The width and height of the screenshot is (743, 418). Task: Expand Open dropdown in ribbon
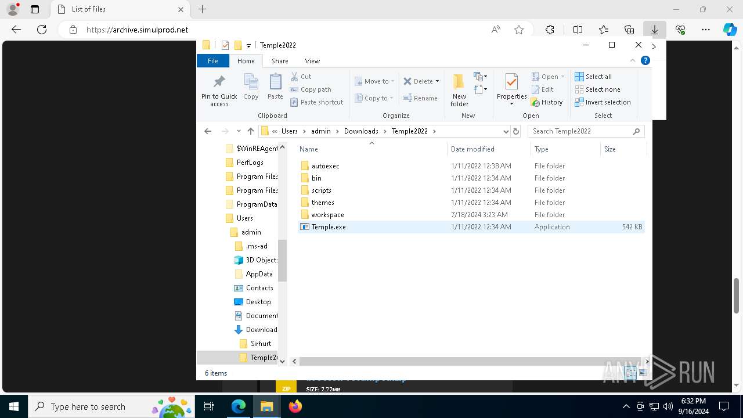tap(562, 77)
